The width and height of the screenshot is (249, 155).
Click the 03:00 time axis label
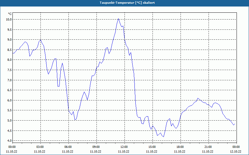tap(40, 147)
